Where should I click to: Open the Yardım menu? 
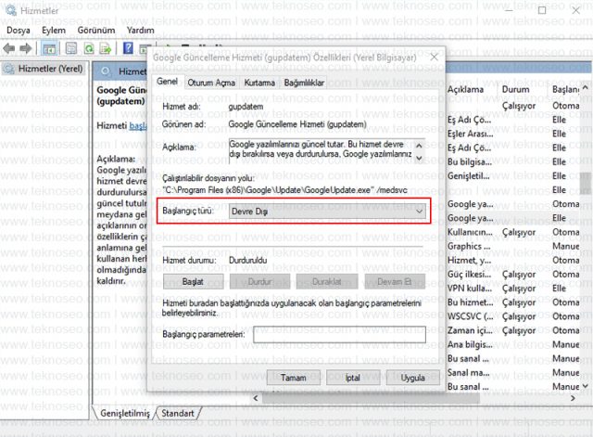140,31
